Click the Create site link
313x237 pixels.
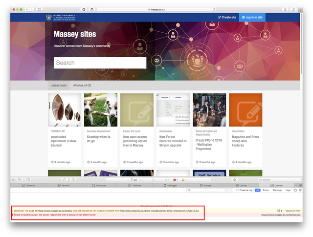point(227,18)
